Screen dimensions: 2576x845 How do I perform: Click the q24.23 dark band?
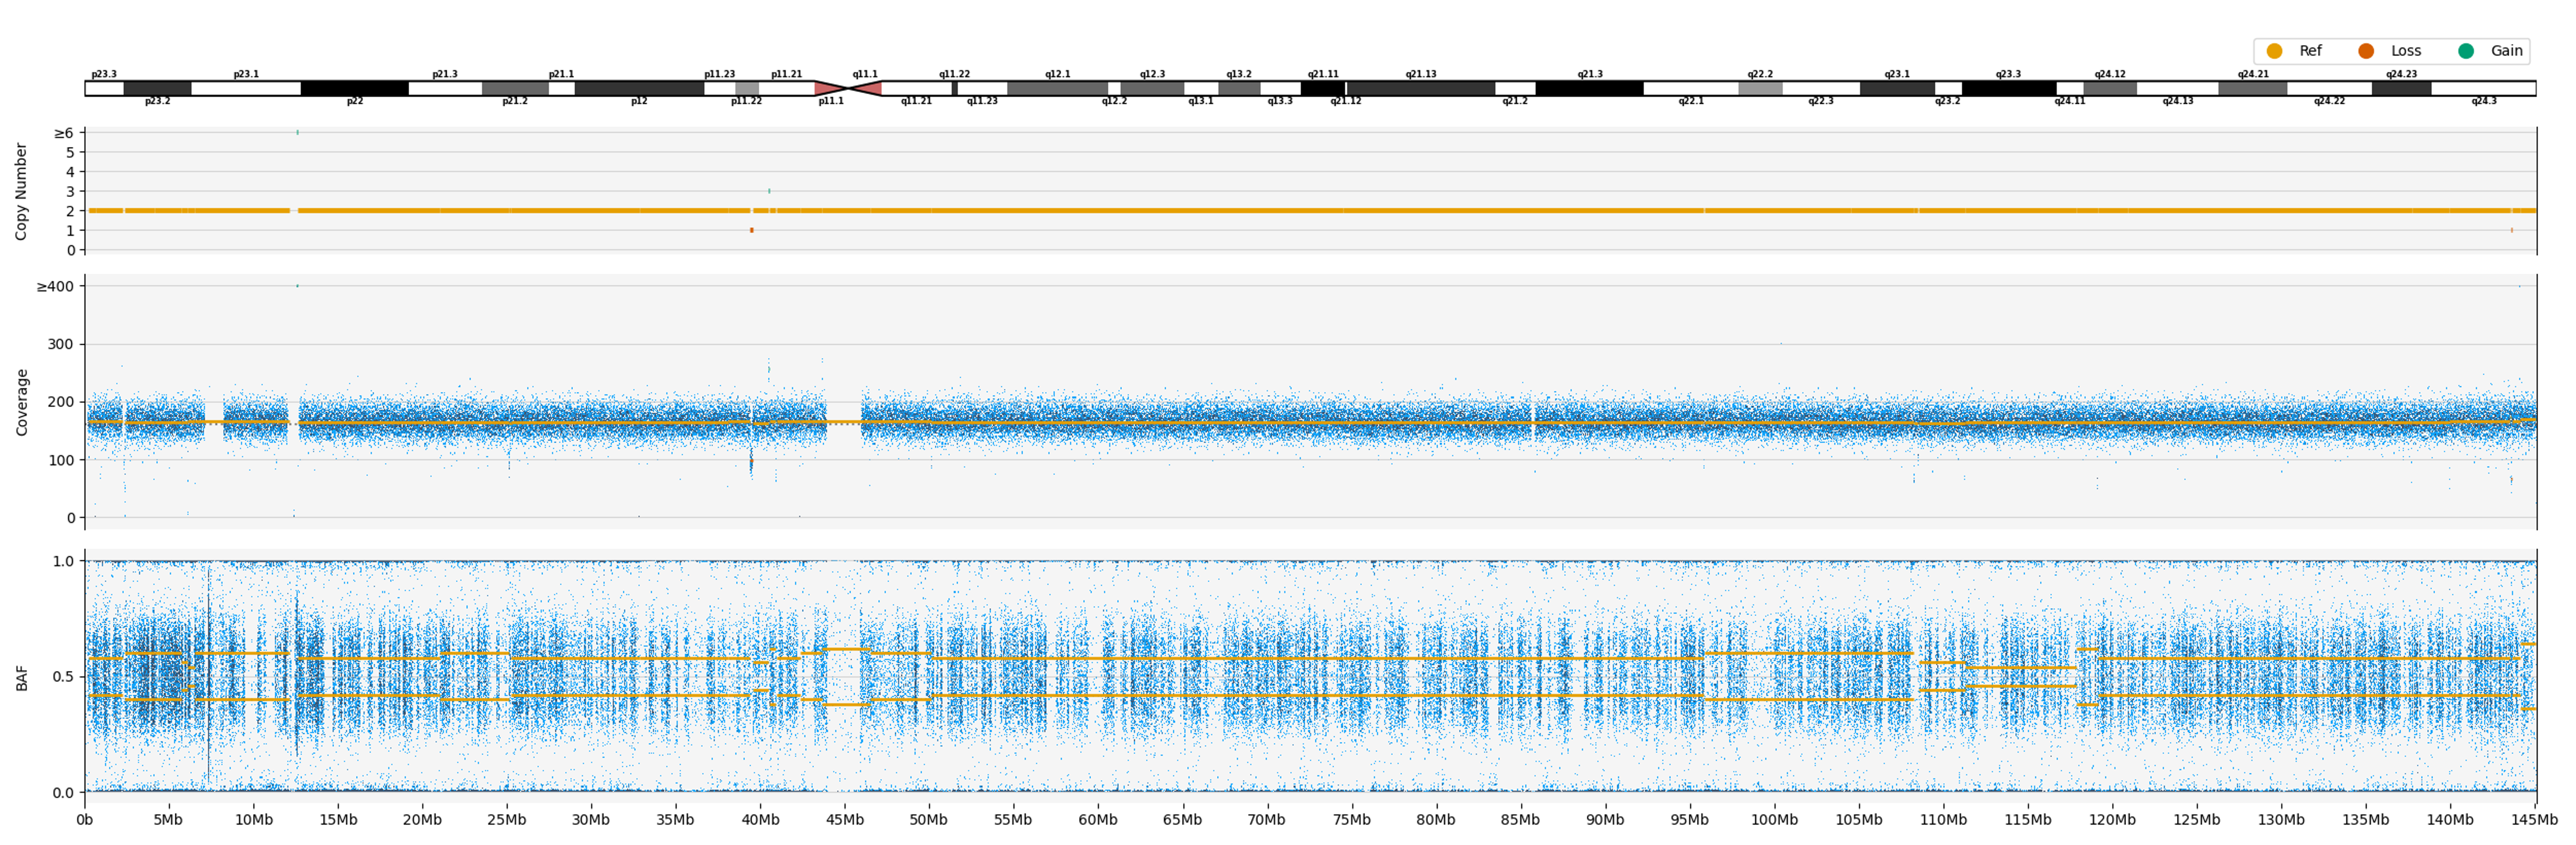click(x=2401, y=89)
